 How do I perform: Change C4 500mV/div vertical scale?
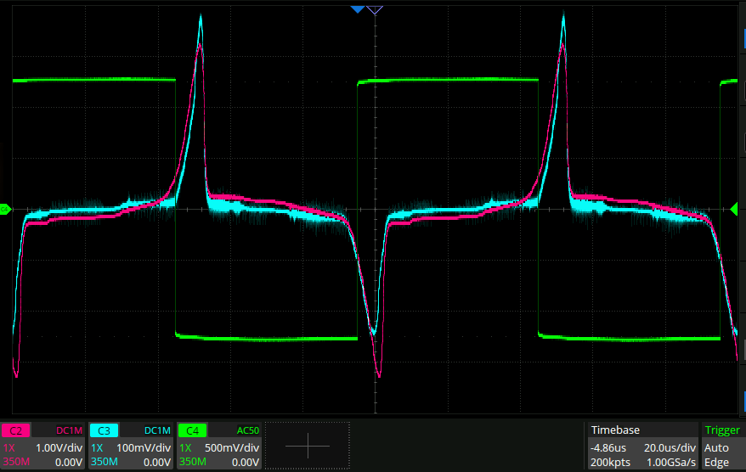[x=232, y=447]
